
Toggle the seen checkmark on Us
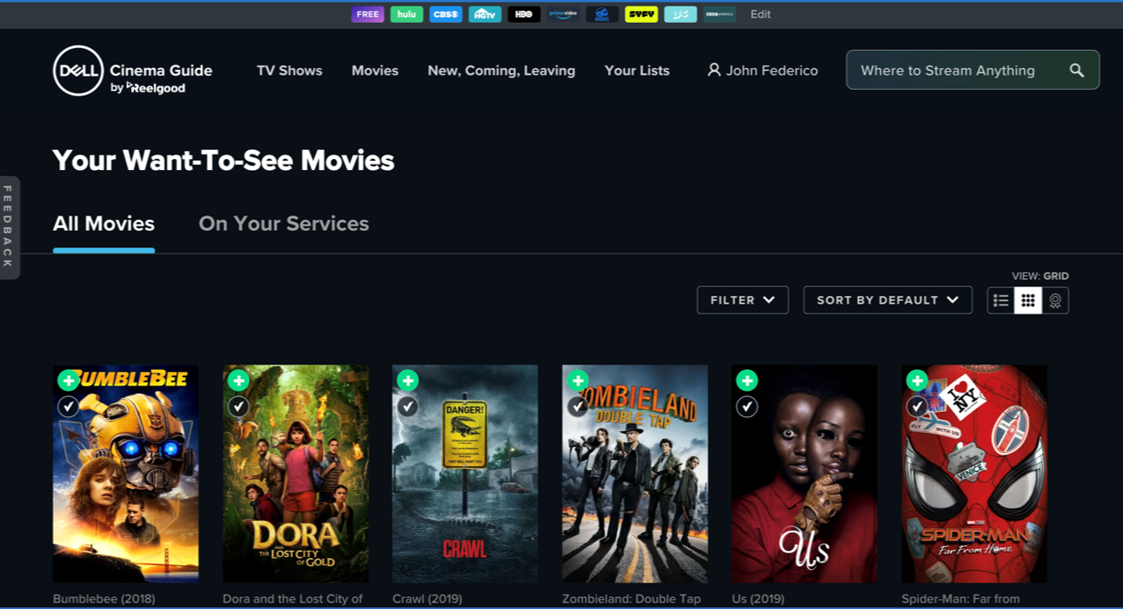click(747, 406)
